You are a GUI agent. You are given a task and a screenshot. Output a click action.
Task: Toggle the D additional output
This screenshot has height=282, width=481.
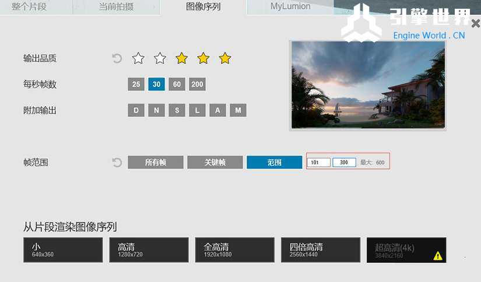[136, 110]
